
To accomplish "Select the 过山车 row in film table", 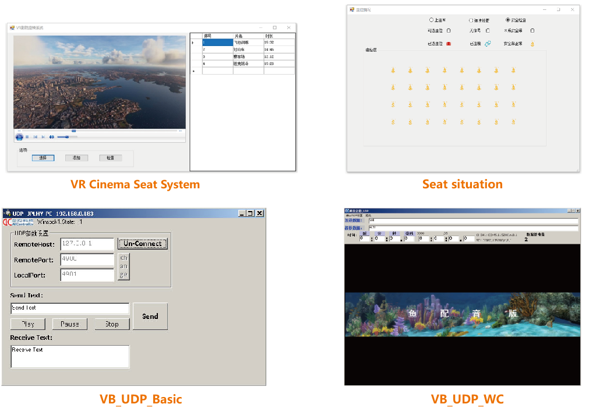I will point(243,50).
